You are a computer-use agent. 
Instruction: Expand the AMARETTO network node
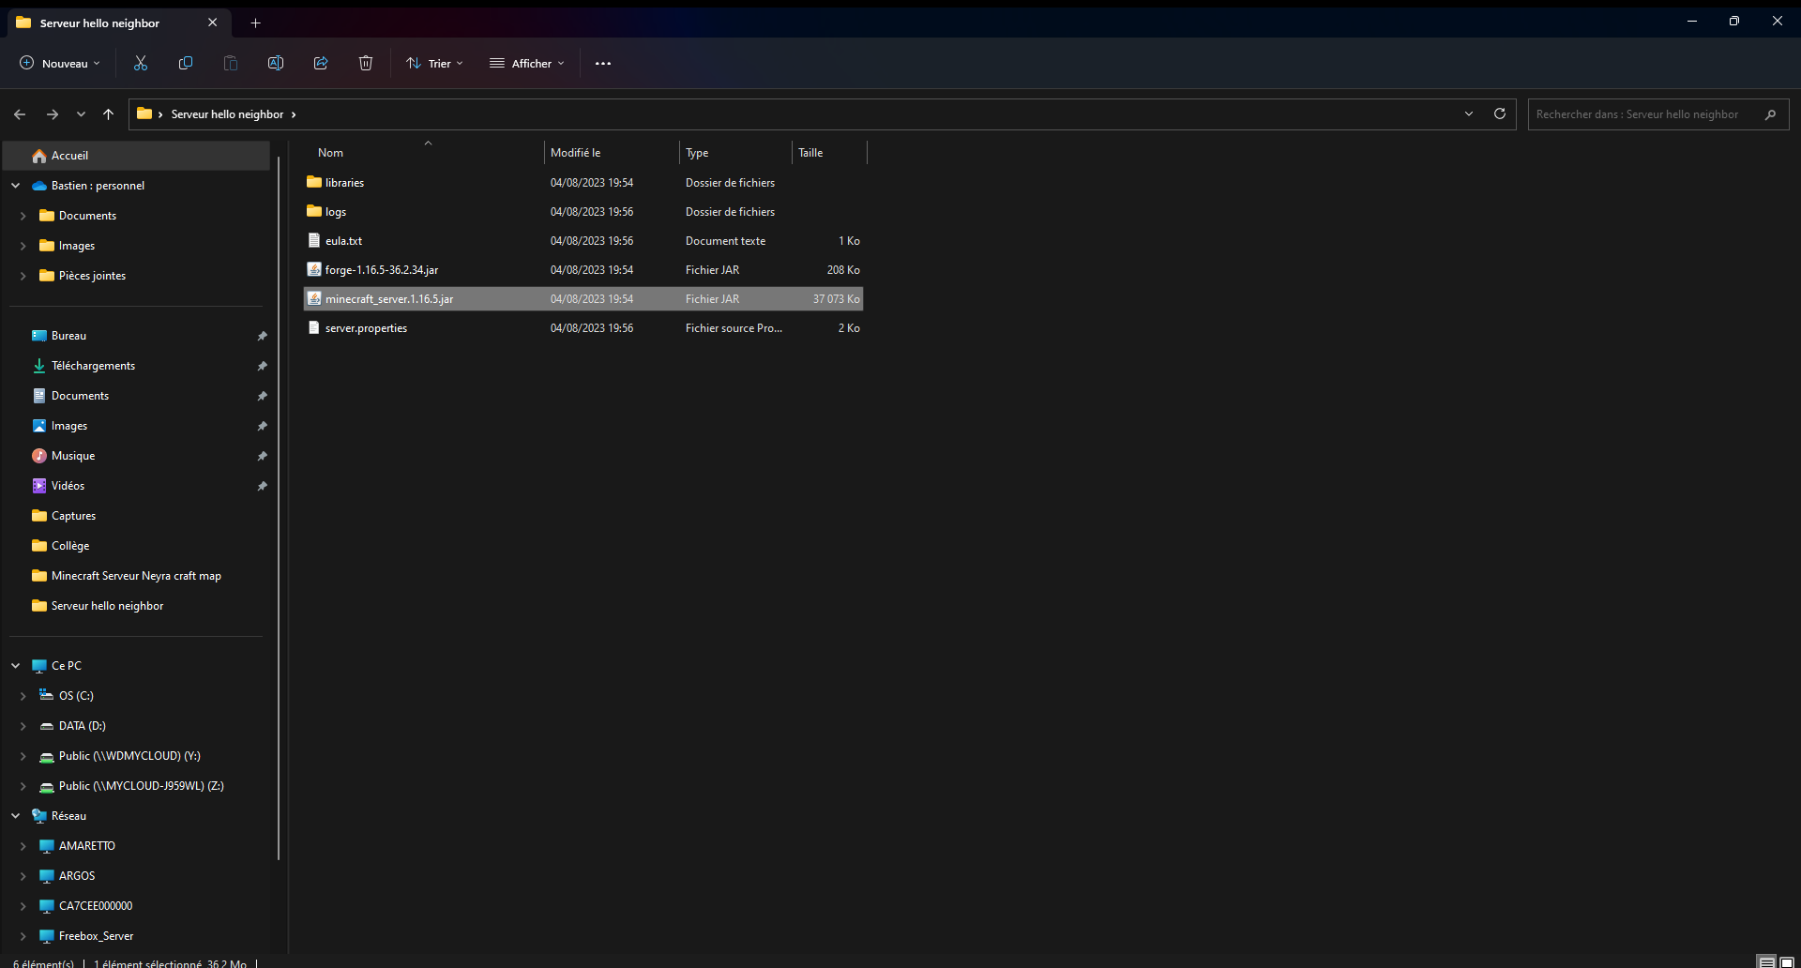pos(23,846)
